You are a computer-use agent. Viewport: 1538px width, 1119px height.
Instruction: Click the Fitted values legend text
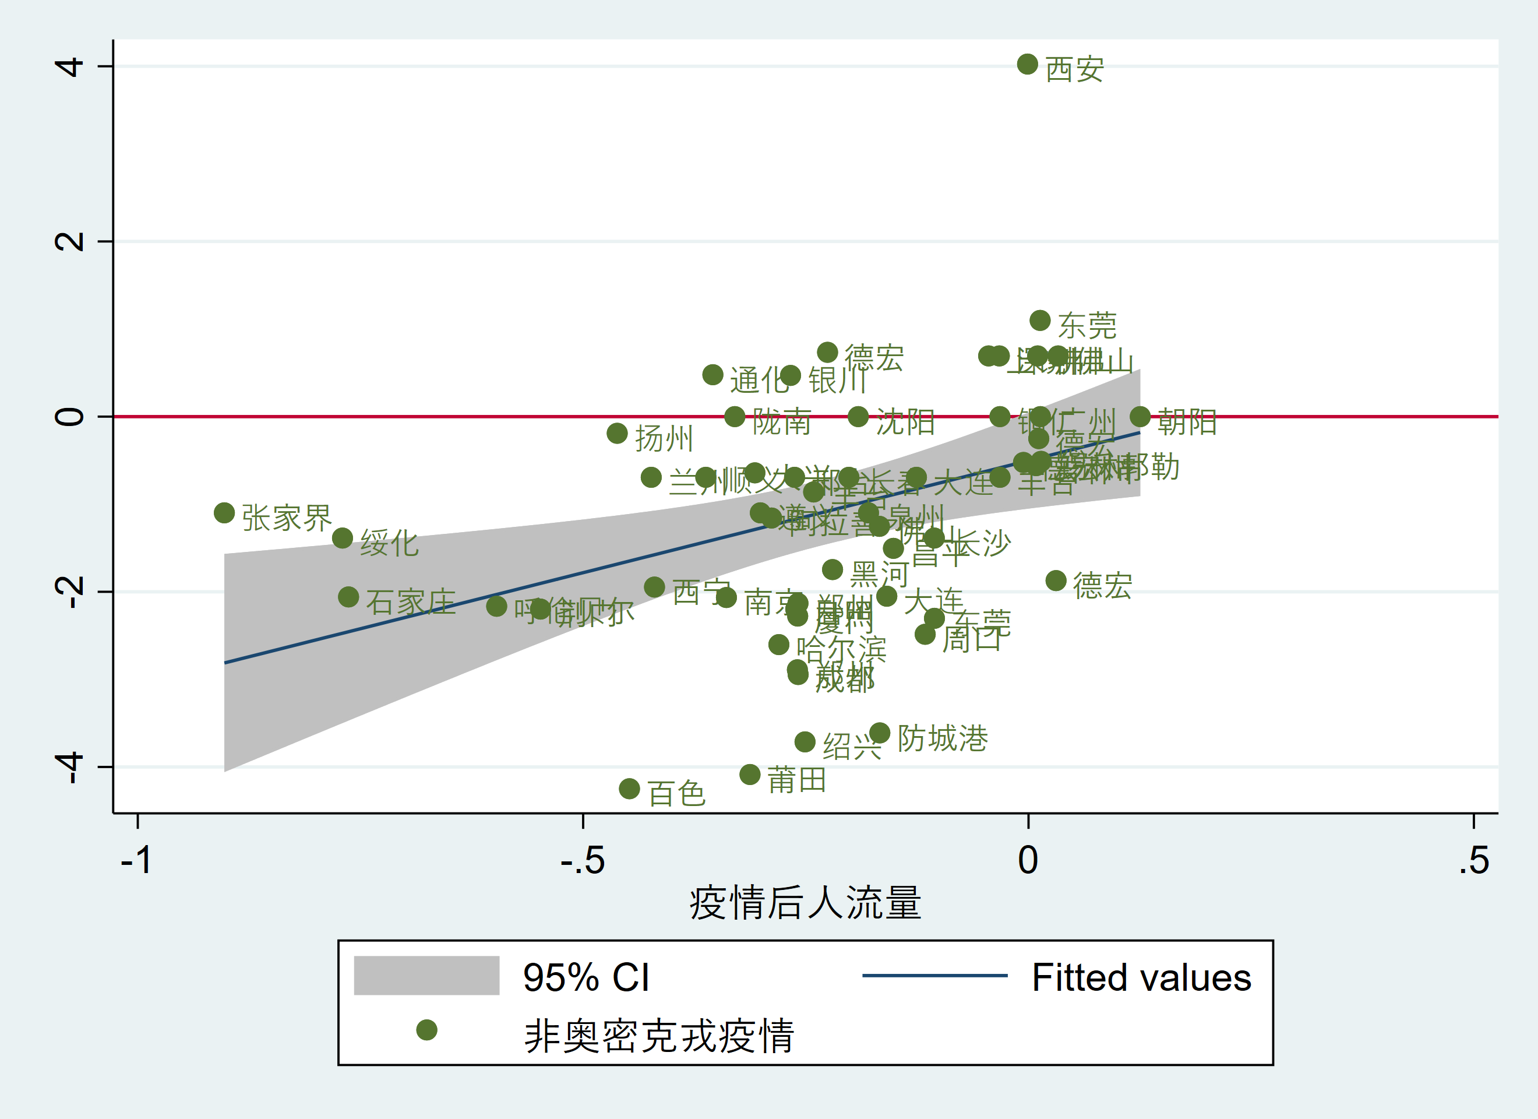[x=1141, y=977]
